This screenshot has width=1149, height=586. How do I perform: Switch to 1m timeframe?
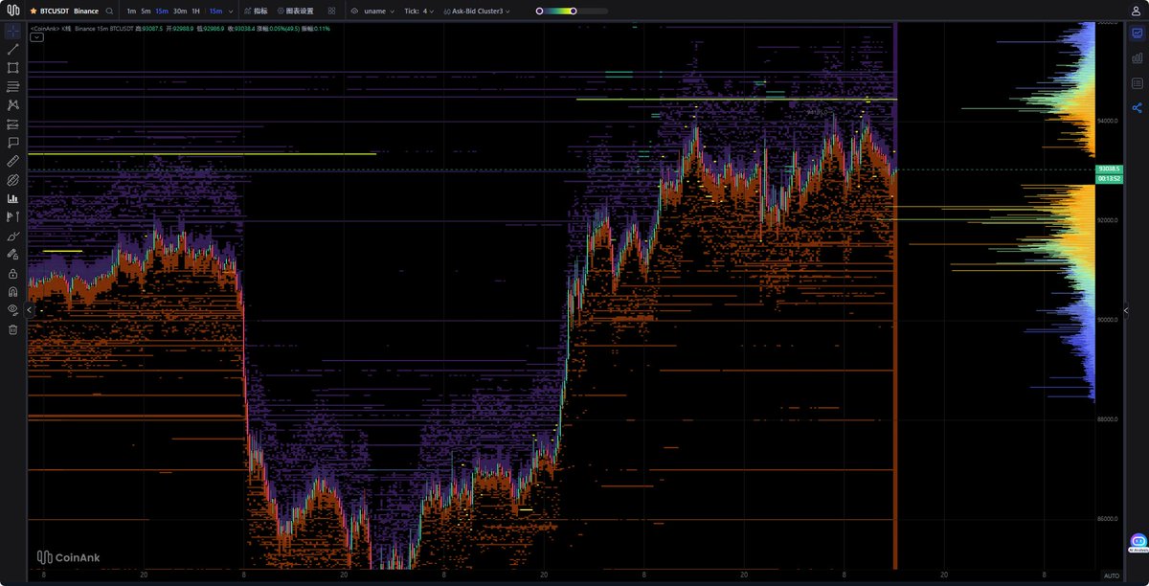[x=131, y=11]
